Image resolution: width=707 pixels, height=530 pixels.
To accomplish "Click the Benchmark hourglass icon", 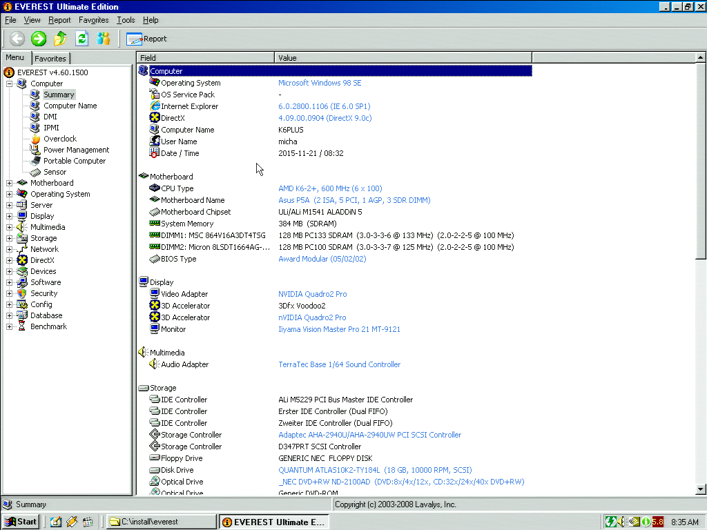I will 21,326.
